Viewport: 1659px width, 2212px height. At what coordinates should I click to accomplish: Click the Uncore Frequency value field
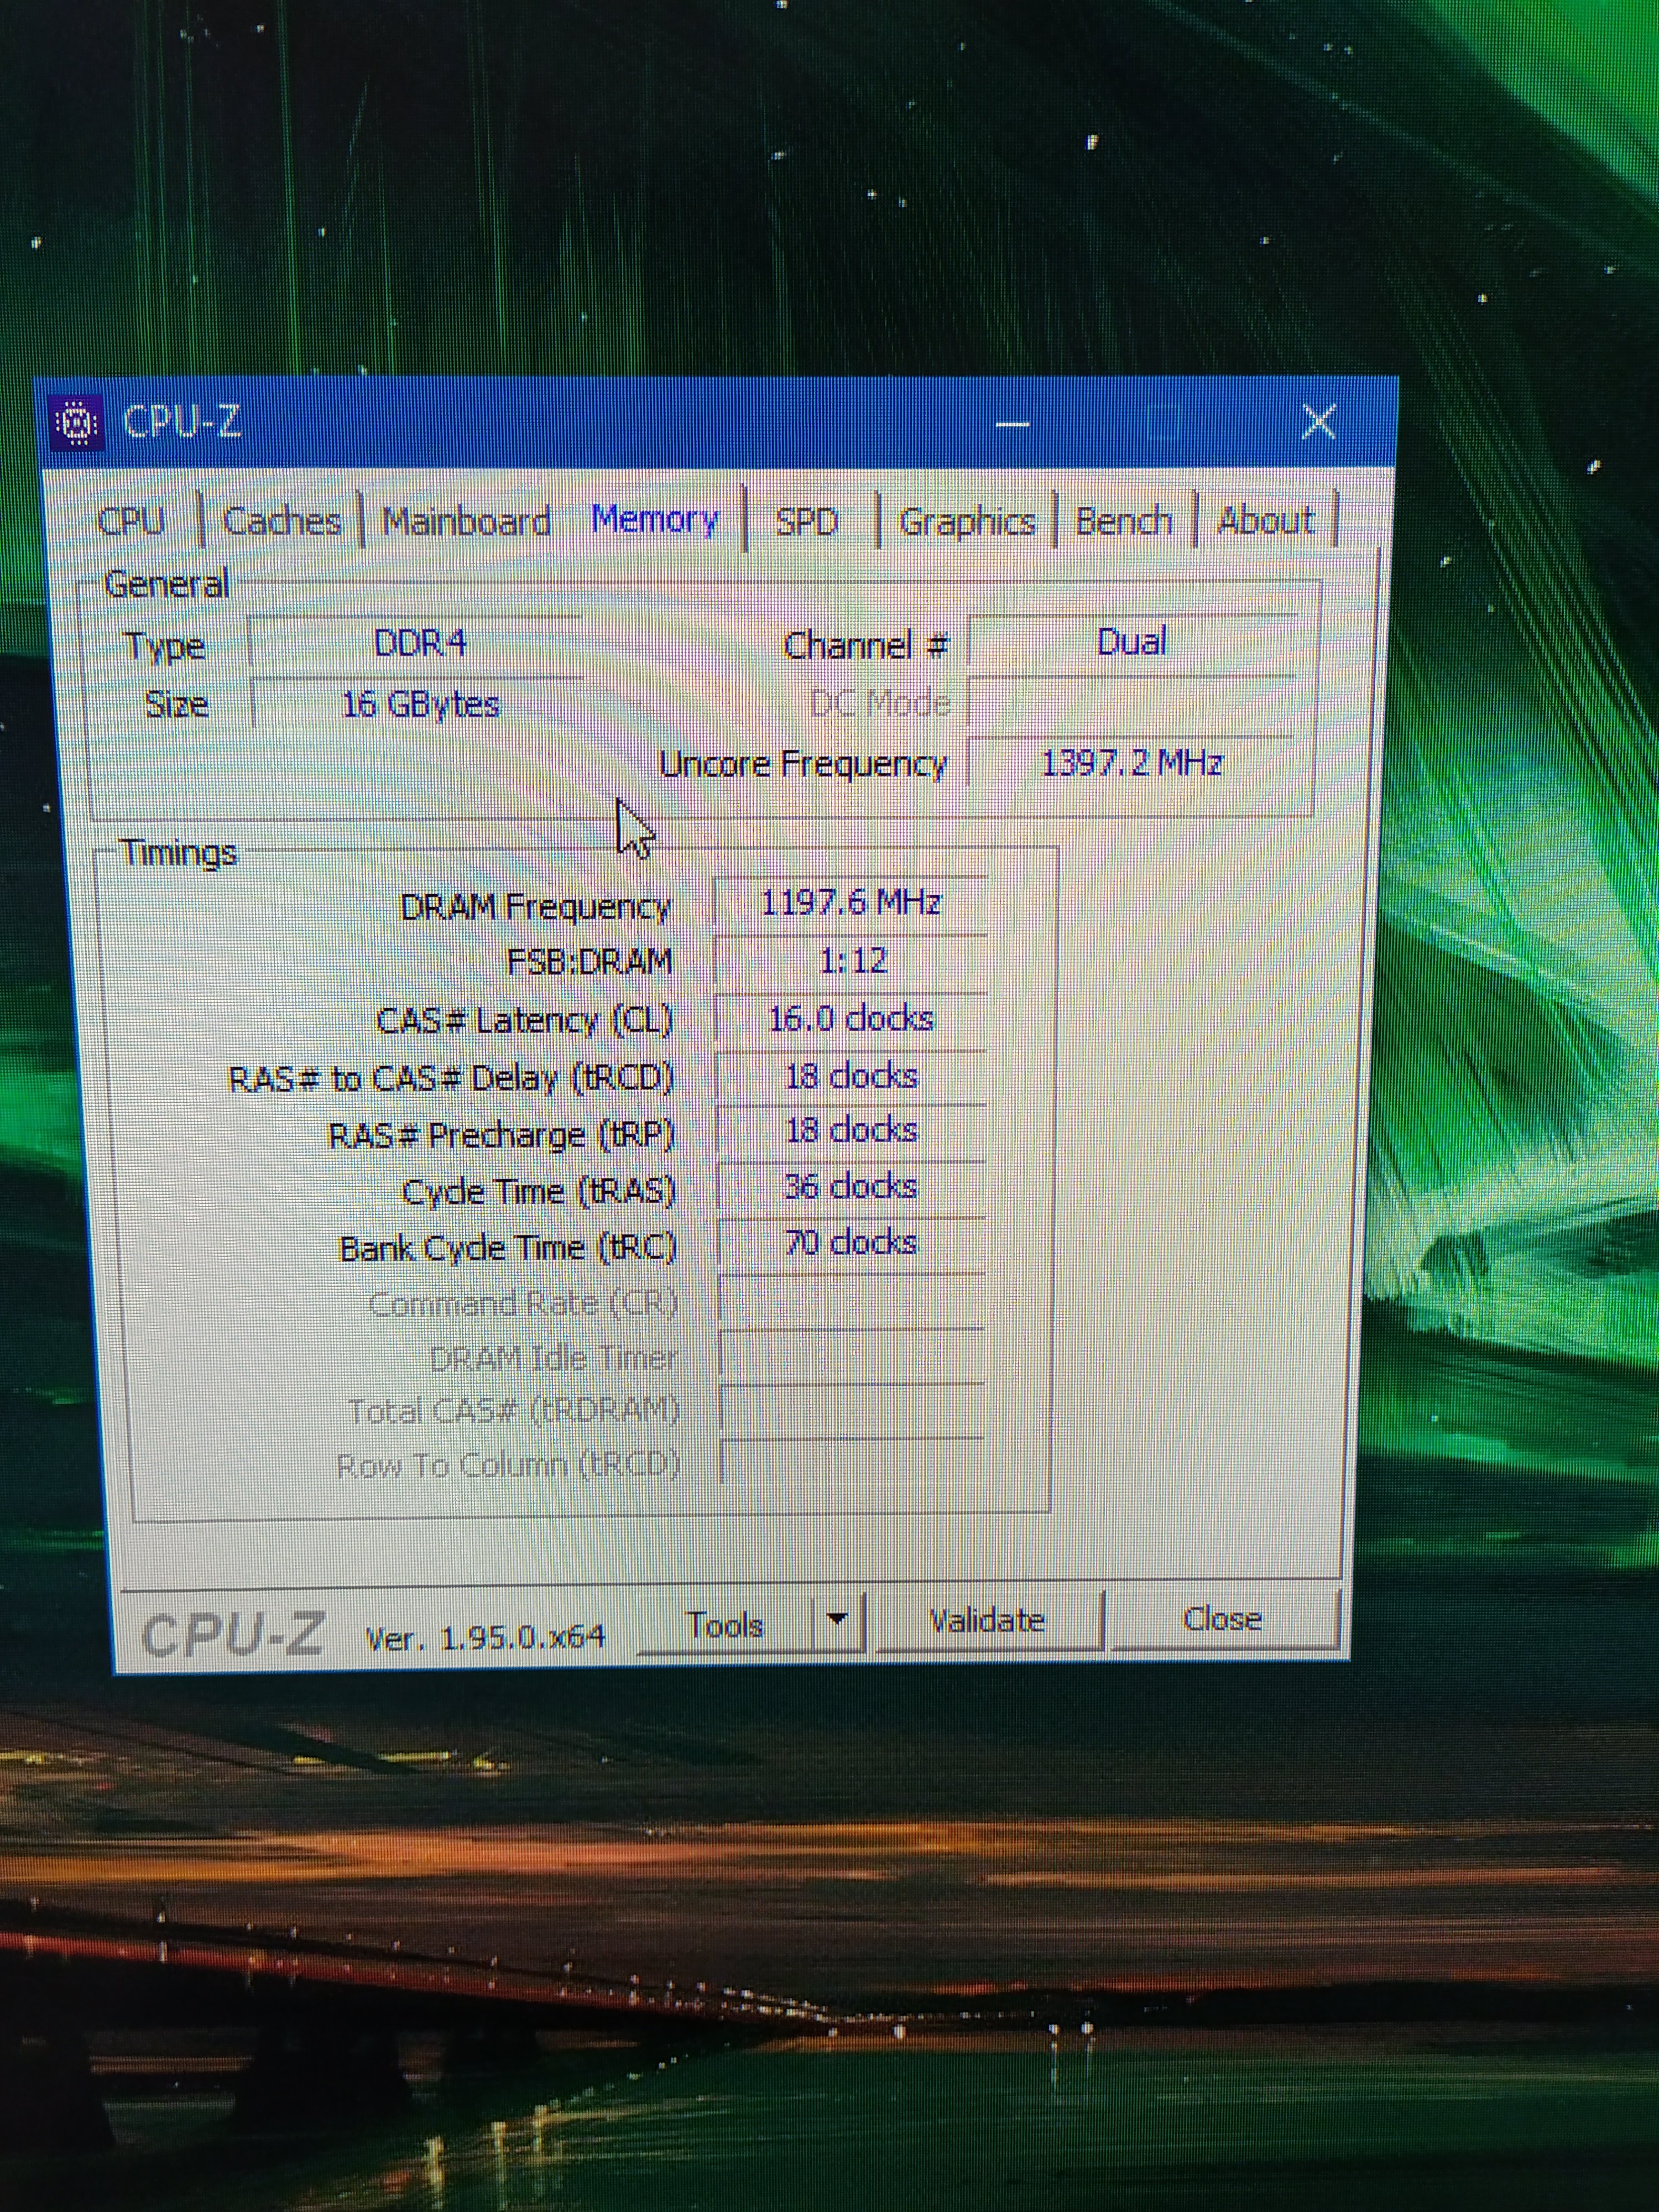1131,765
